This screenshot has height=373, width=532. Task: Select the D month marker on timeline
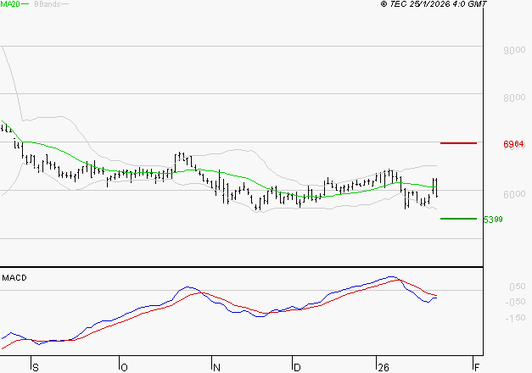(x=297, y=367)
